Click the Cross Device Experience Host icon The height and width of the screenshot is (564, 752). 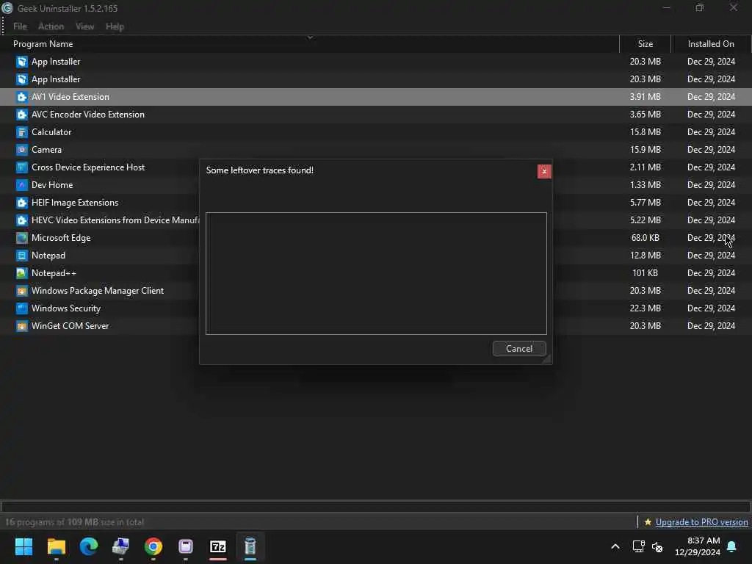[x=21, y=167]
